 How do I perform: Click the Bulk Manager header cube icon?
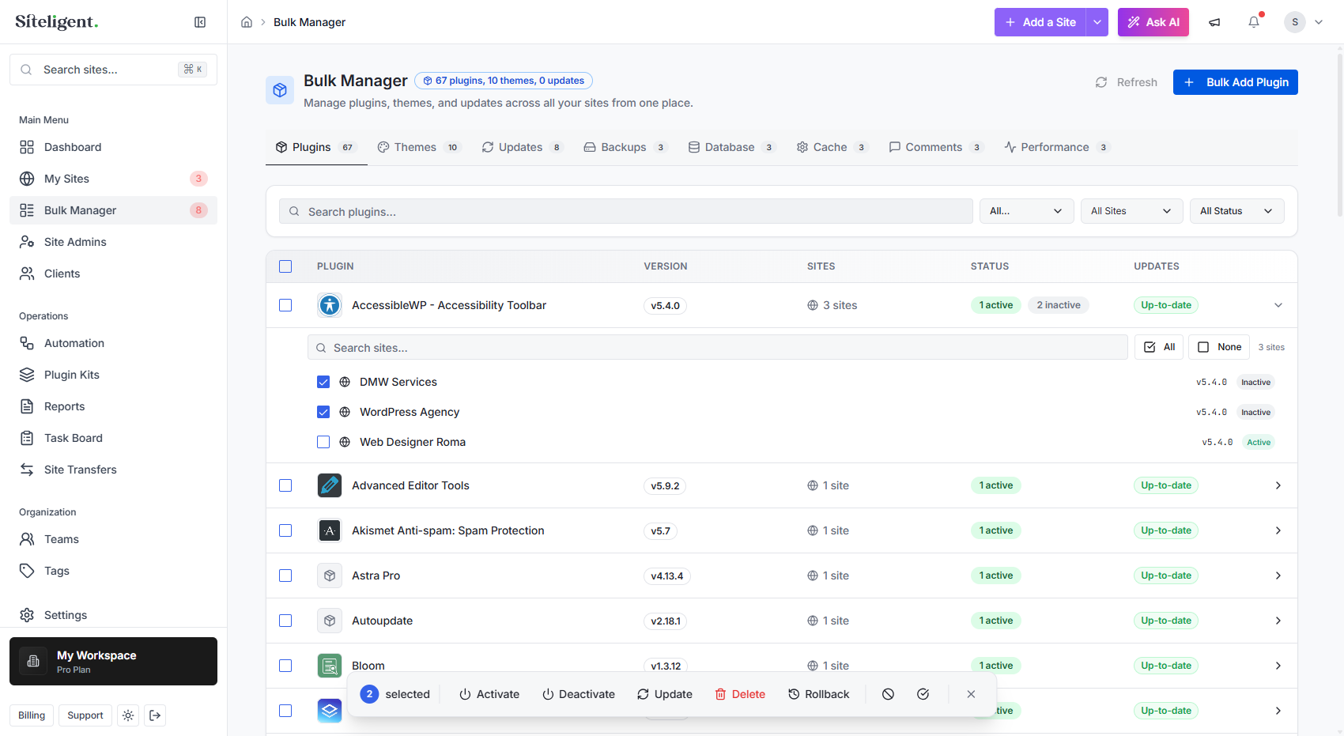pyautogui.click(x=280, y=90)
